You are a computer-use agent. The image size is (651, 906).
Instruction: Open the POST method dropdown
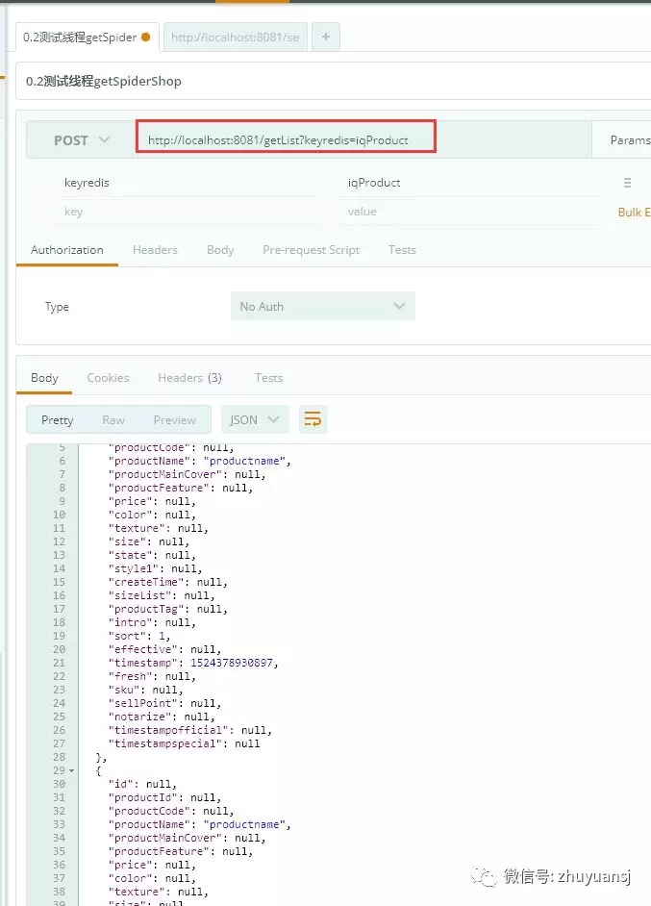tap(81, 140)
